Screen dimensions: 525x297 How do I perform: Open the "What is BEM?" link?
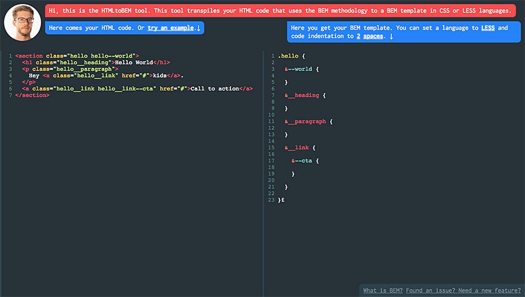point(383,290)
